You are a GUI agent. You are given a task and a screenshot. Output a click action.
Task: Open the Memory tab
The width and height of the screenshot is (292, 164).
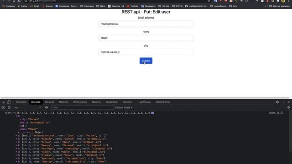(96, 102)
